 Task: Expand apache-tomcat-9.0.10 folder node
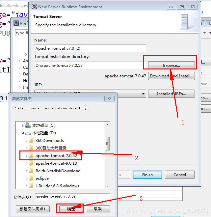point(26,163)
